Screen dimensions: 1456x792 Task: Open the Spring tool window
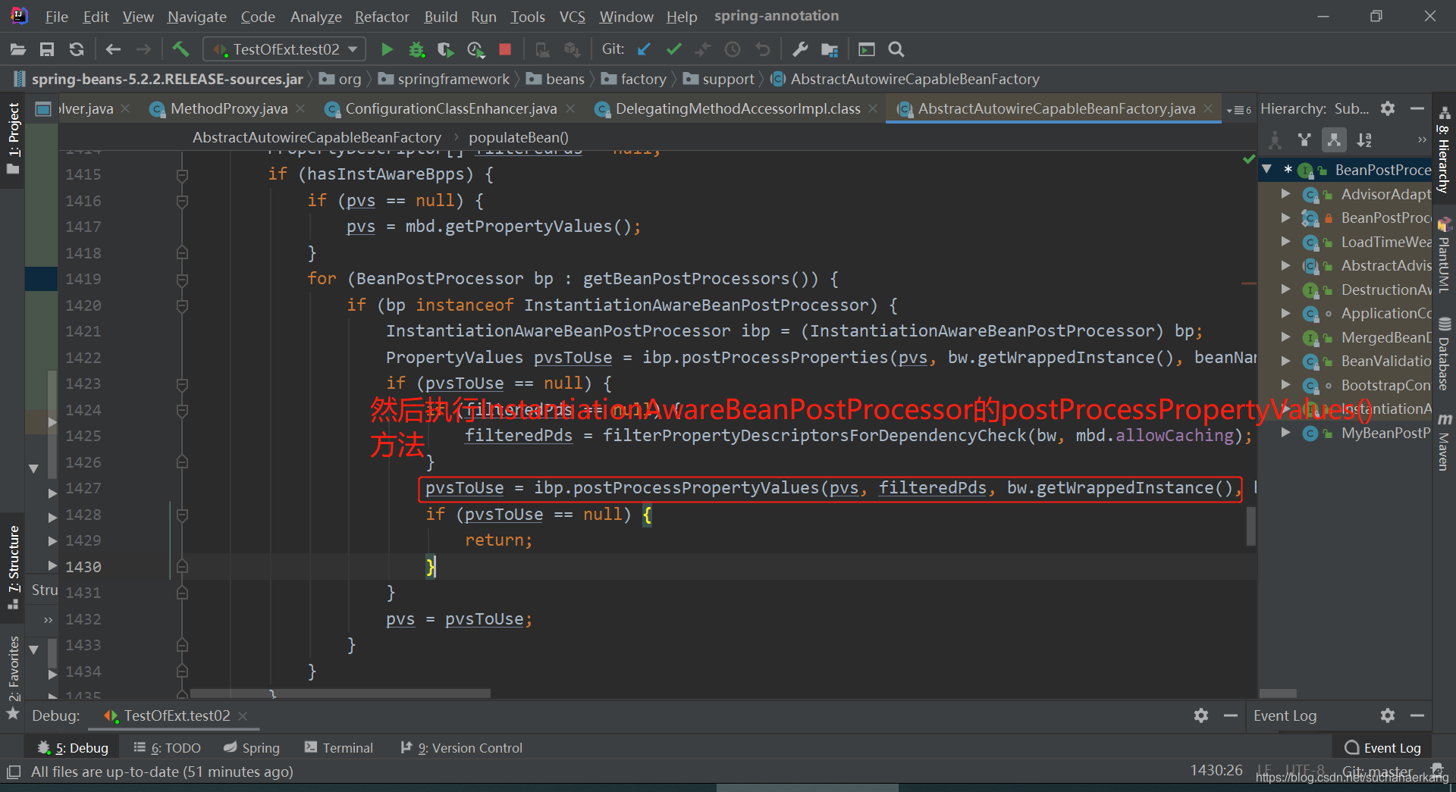pos(253,748)
